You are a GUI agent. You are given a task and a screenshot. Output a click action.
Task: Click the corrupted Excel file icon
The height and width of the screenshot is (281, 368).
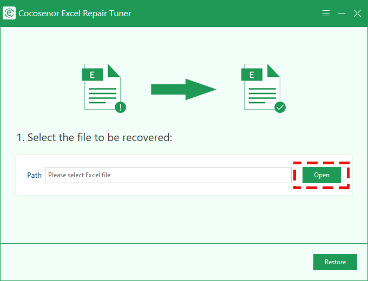point(104,88)
